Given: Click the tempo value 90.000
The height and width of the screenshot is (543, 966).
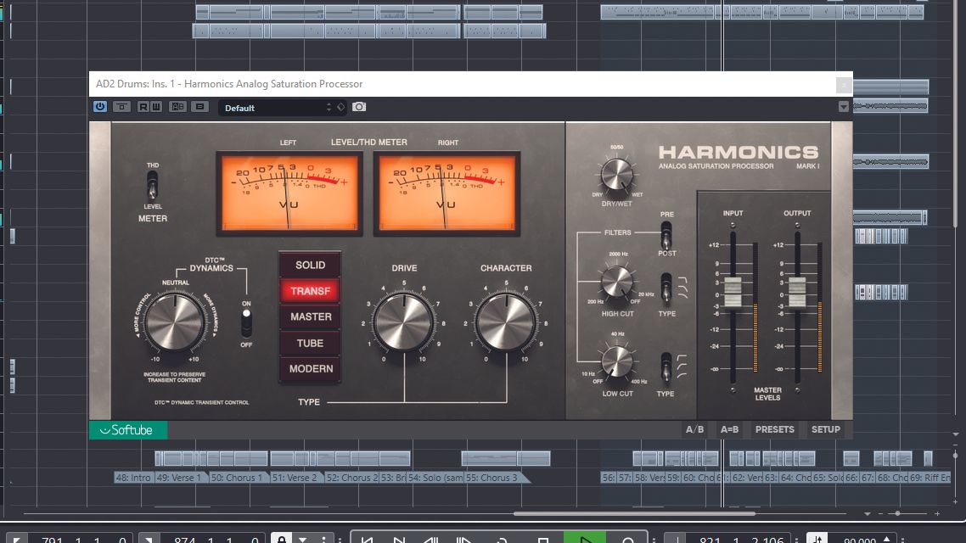Looking at the screenshot, I should point(859,540).
